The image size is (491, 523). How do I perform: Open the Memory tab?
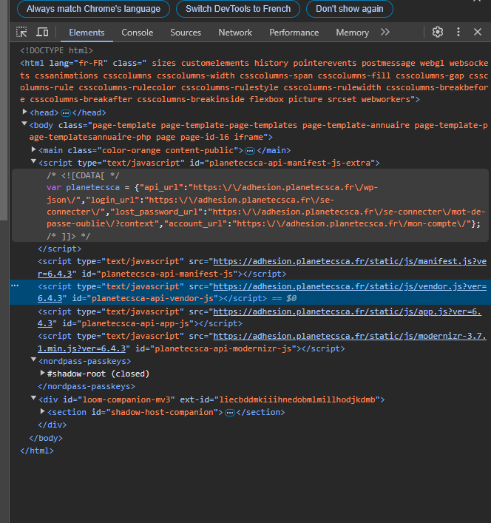coord(352,33)
